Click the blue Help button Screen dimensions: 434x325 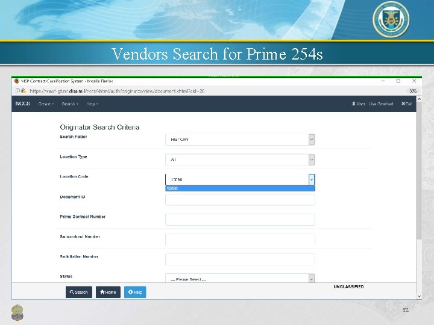(x=135, y=292)
